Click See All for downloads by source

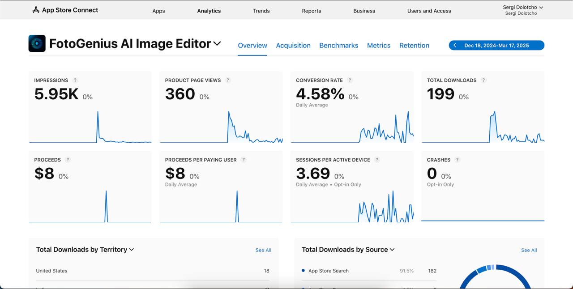529,250
